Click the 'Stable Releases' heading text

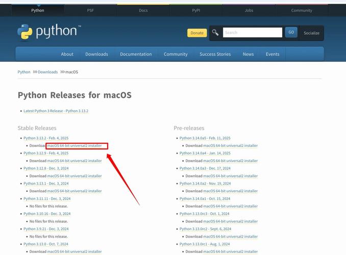[37, 128]
